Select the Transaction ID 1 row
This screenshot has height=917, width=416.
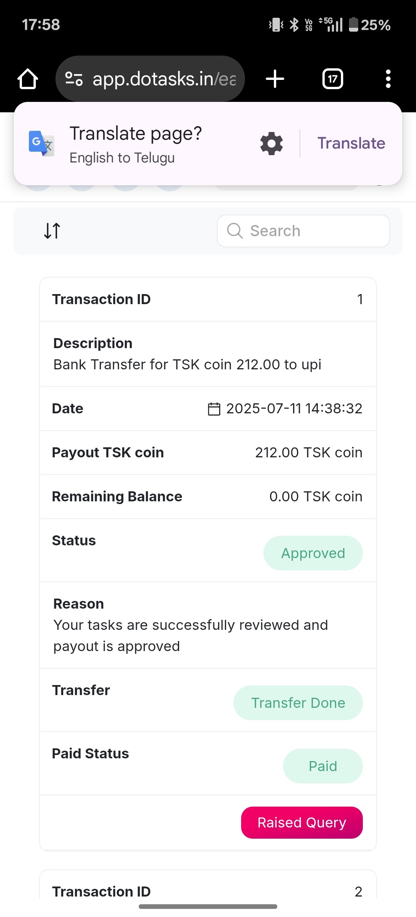208,299
